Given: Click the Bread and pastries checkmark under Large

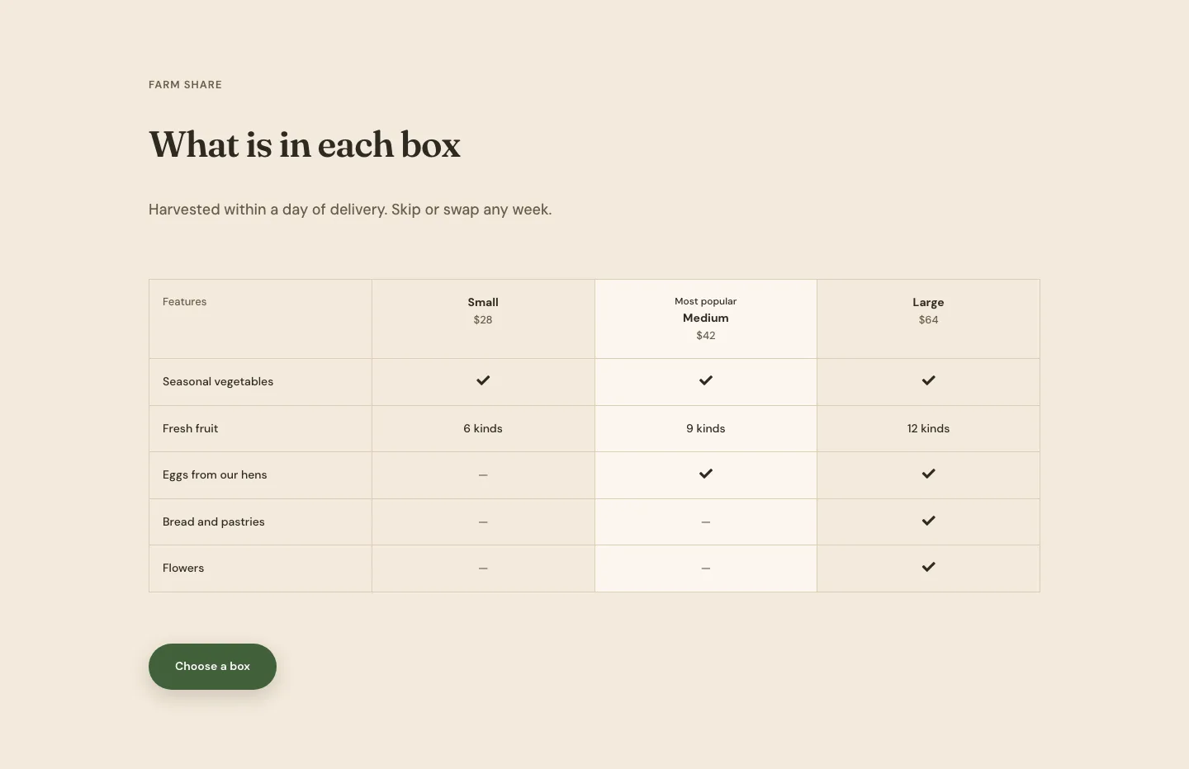Looking at the screenshot, I should tap(929, 521).
